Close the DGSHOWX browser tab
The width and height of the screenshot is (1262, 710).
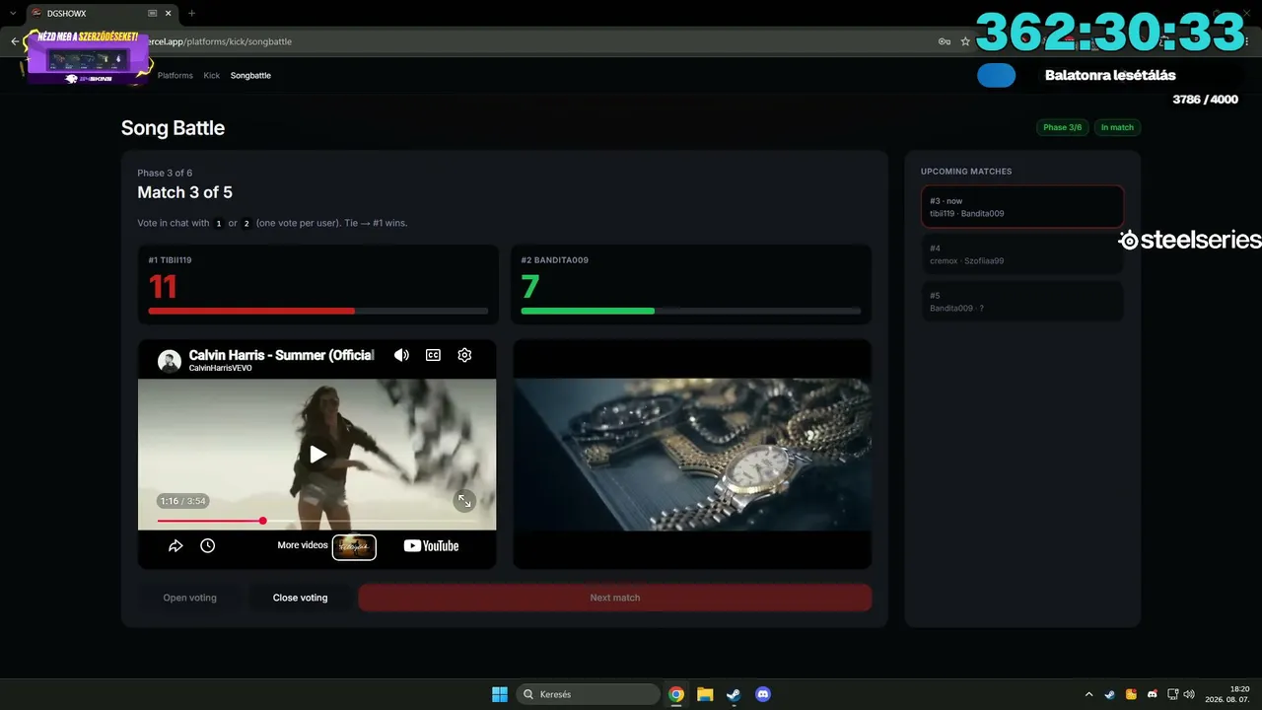(x=169, y=14)
